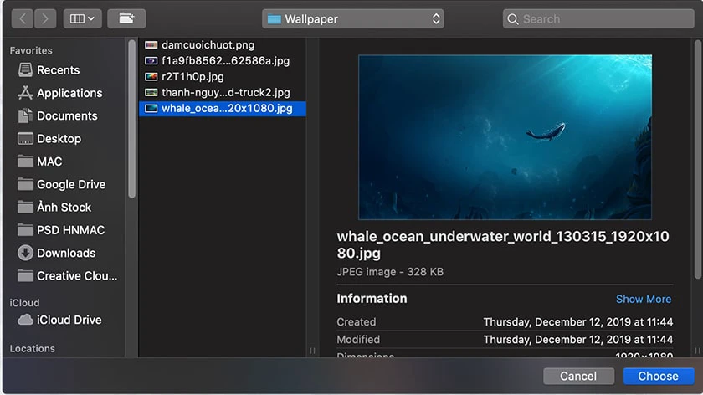The image size is (703, 395).
Task: Click the Modified date value
Action: [x=578, y=340]
